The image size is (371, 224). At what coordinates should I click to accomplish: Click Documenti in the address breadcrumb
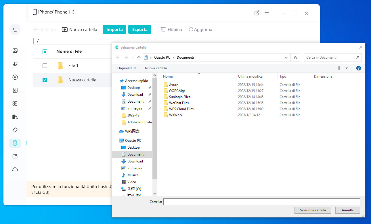point(185,58)
